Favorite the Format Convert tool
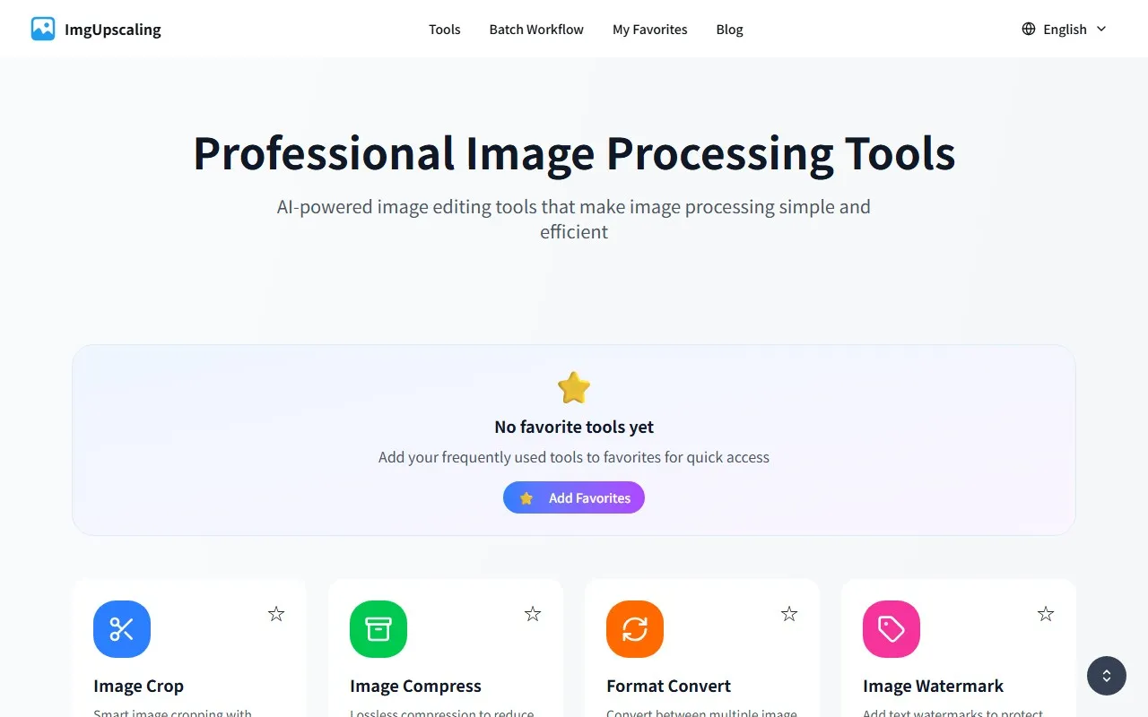Viewport: 1148px width, 717px height. pos(789,614)
